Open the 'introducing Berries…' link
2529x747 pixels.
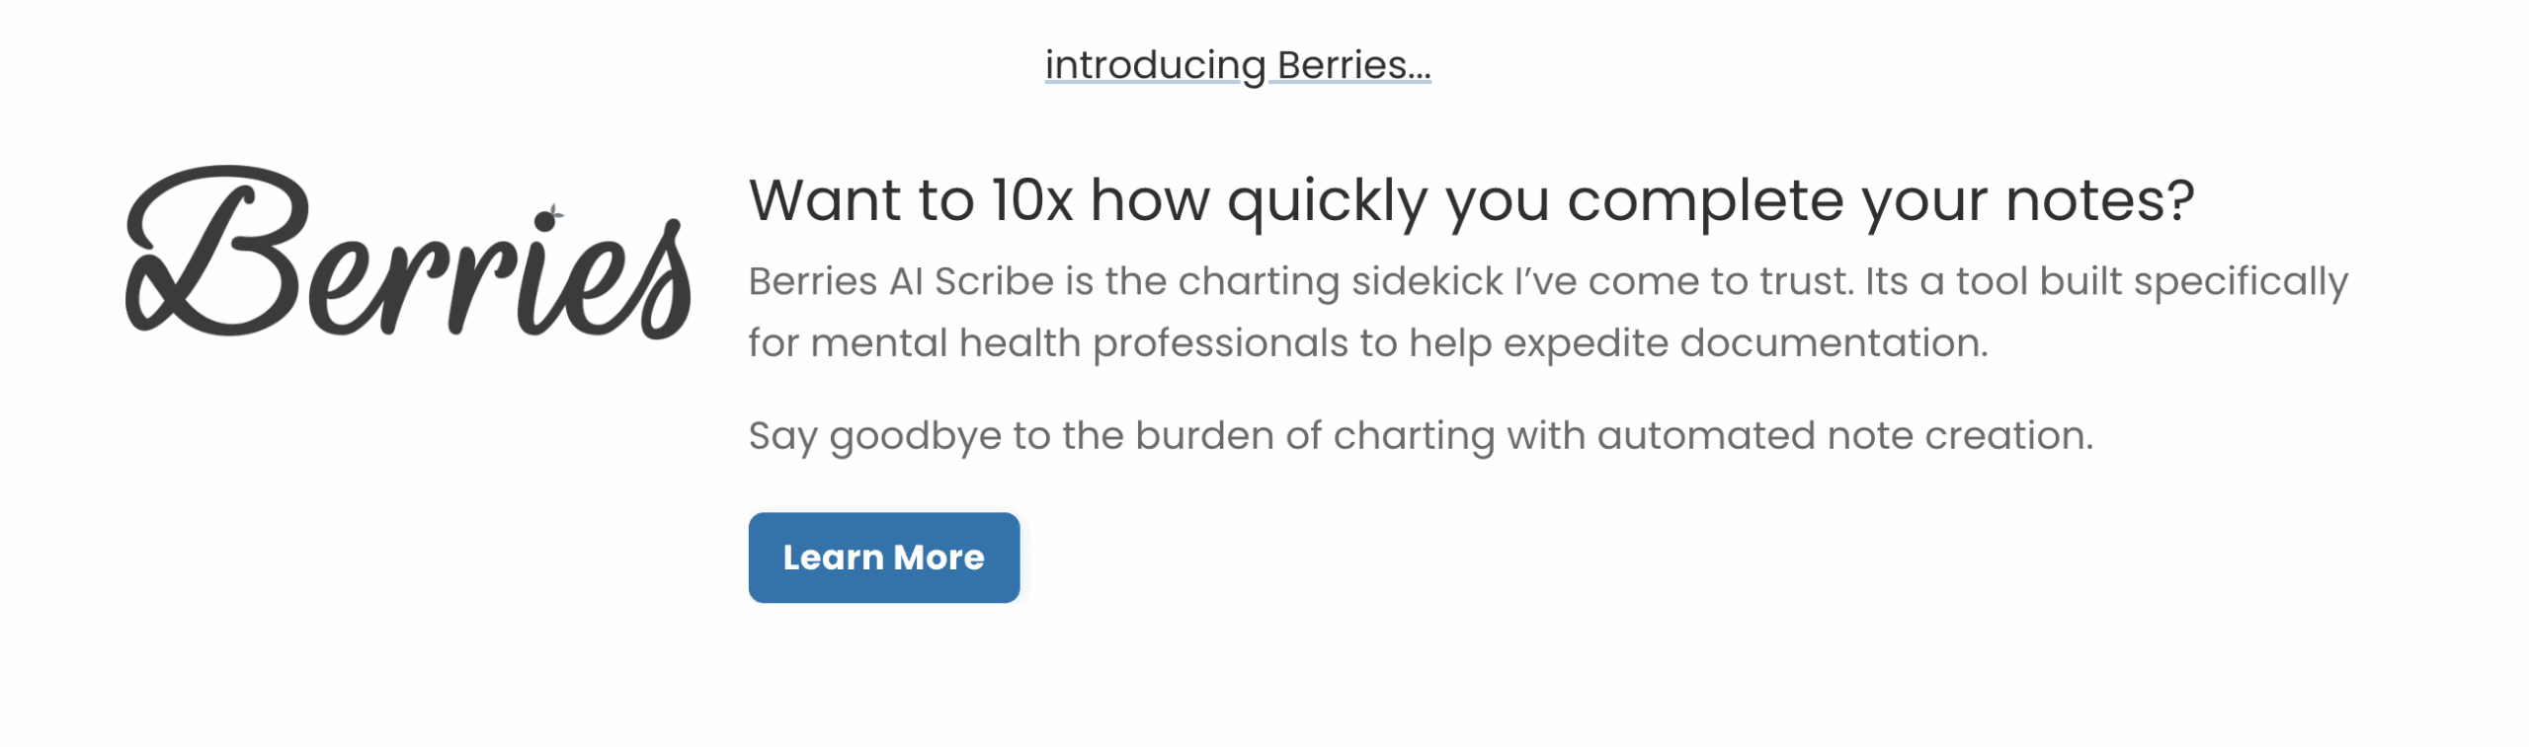[x=1237, y=64]
